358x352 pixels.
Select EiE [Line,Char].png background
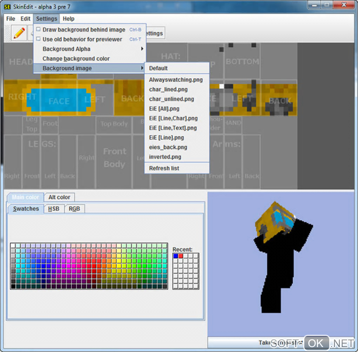177,118
